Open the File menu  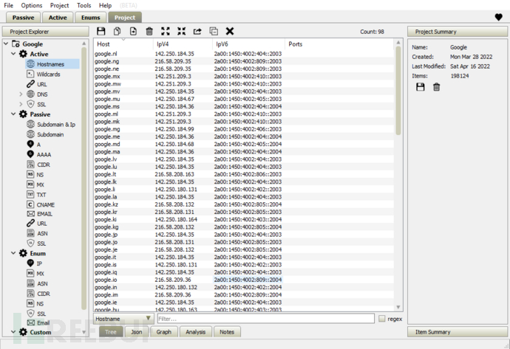8,5
